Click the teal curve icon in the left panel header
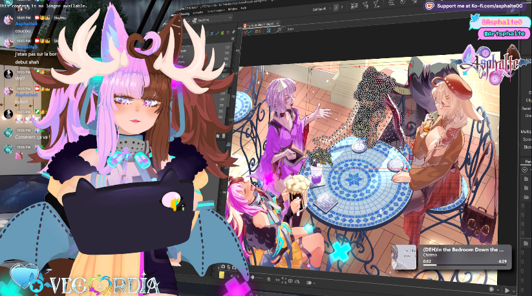 click(217, 33)
